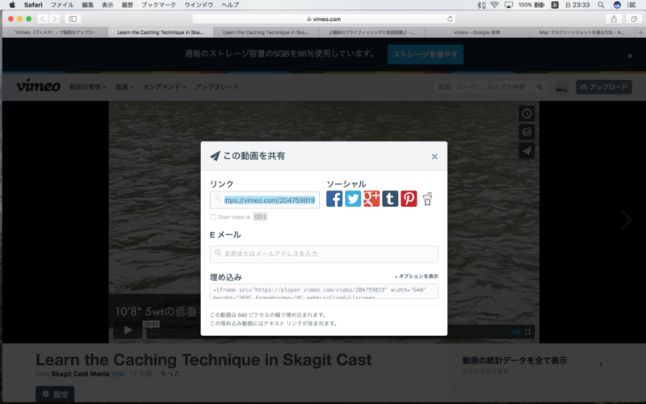Open the ファイル menu

(62, 5)
